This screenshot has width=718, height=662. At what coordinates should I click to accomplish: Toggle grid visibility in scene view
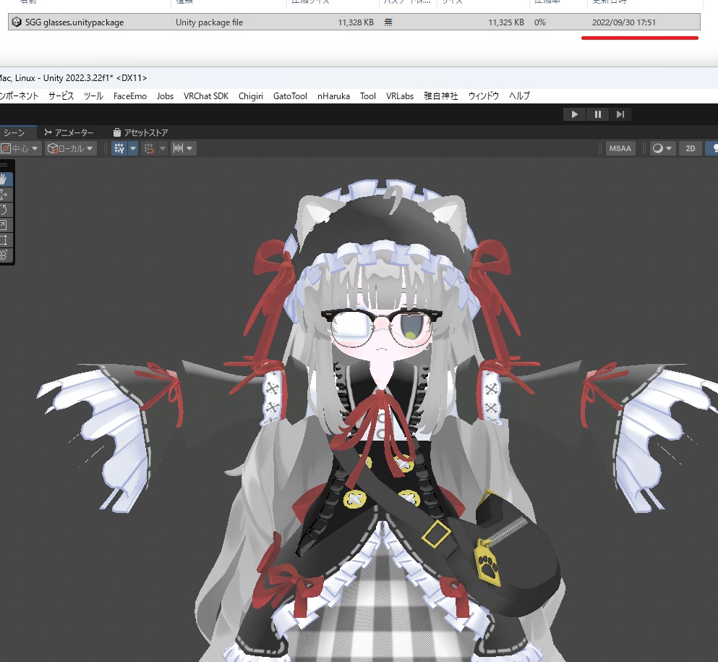pyautogui.click(x=119, y=148)
